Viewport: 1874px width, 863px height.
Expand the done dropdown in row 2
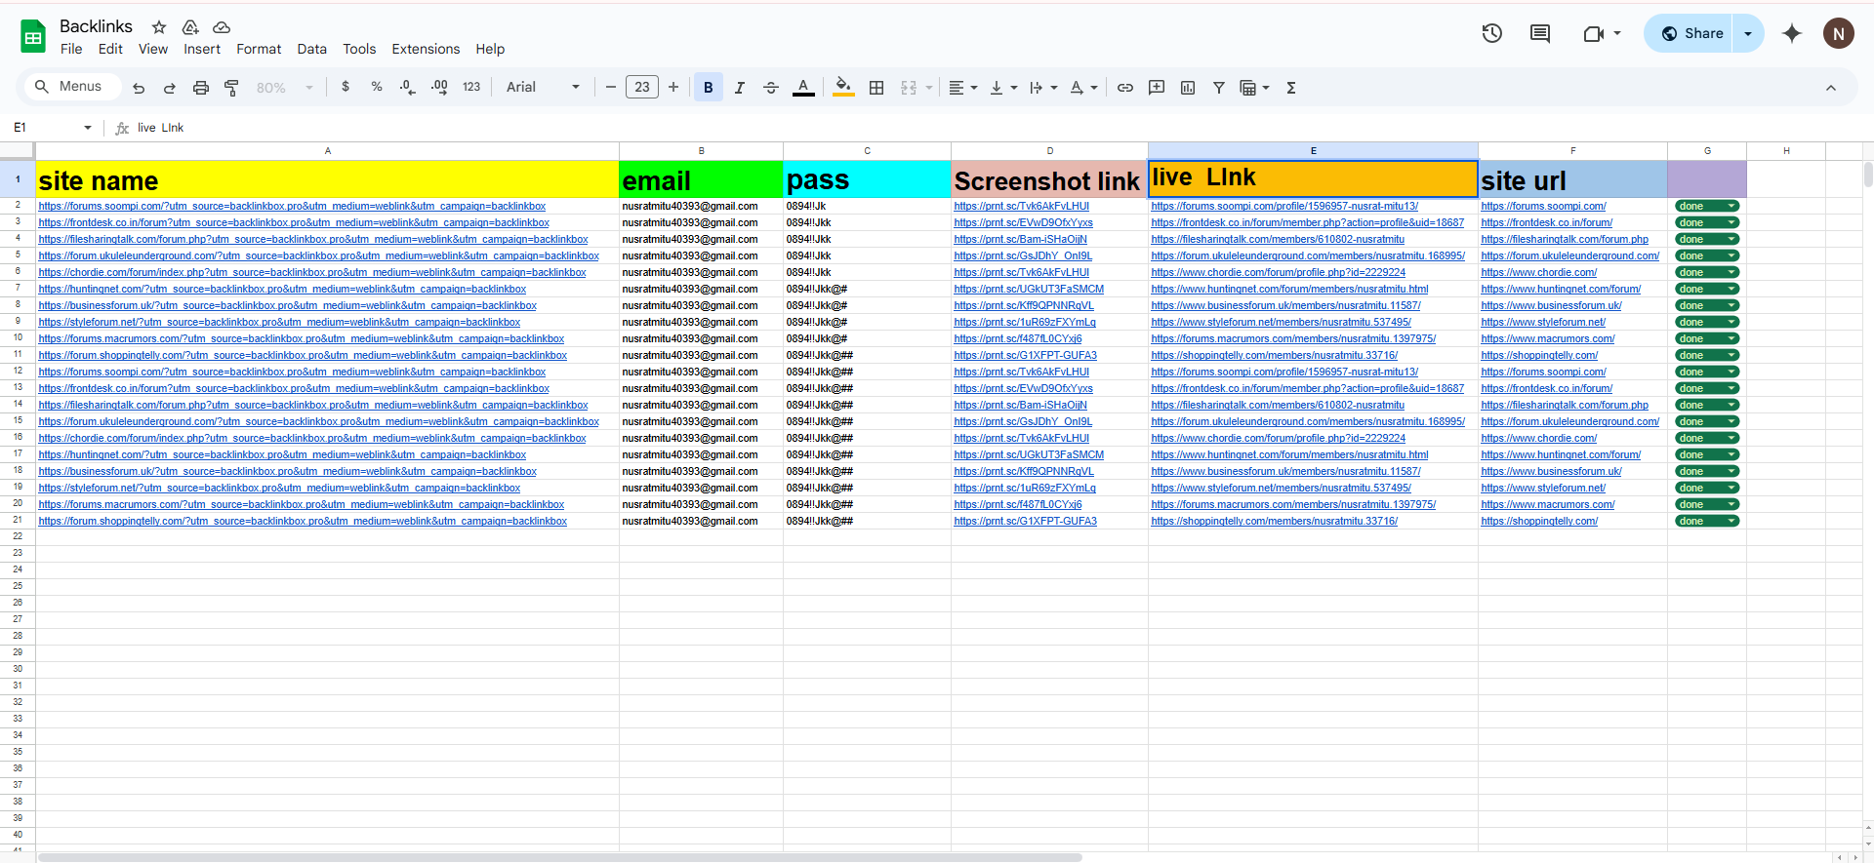pyautogui.click(x=1731, y=207)
